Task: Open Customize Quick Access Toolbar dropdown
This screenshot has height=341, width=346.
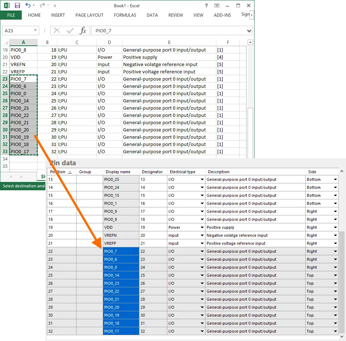Action: (x=55, y=6)
